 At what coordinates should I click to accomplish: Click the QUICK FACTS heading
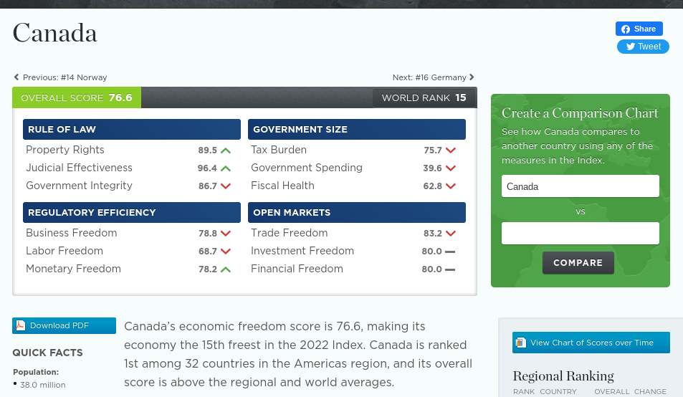tap(47, 353)
